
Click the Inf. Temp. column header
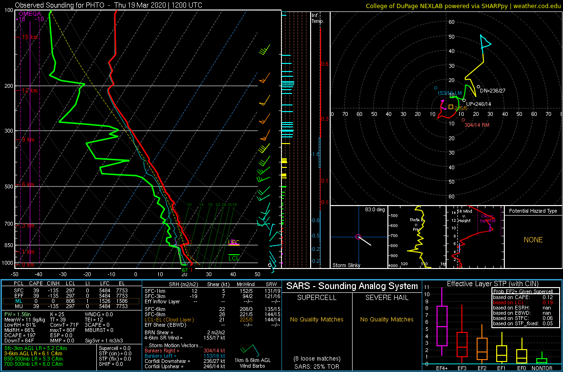317,18
